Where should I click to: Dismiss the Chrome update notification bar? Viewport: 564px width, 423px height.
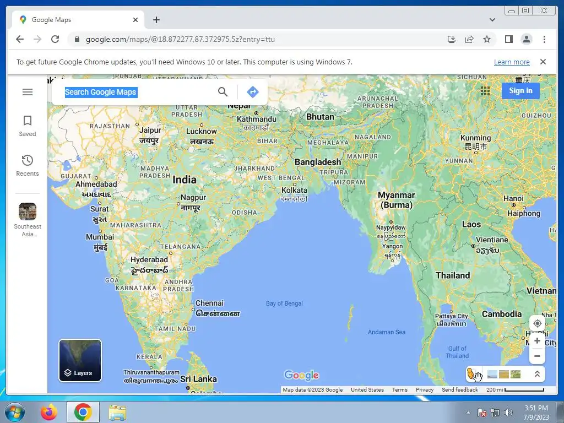pyautogui.click(x=543, y=62)
